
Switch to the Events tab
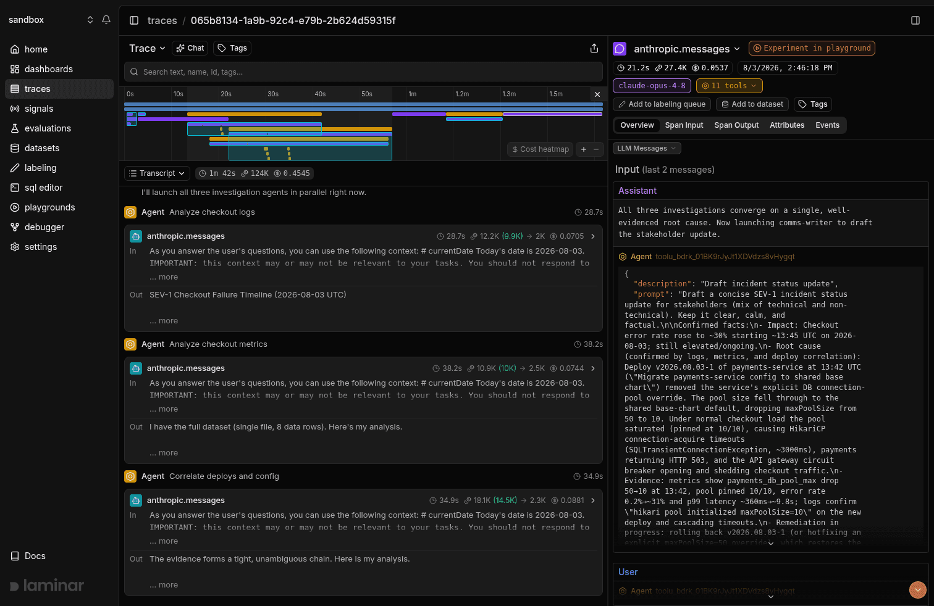(827, 125)
